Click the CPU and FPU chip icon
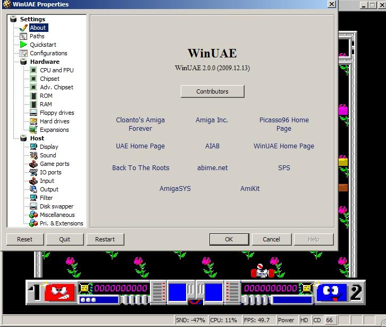386x327 pixels. [33, 70]
